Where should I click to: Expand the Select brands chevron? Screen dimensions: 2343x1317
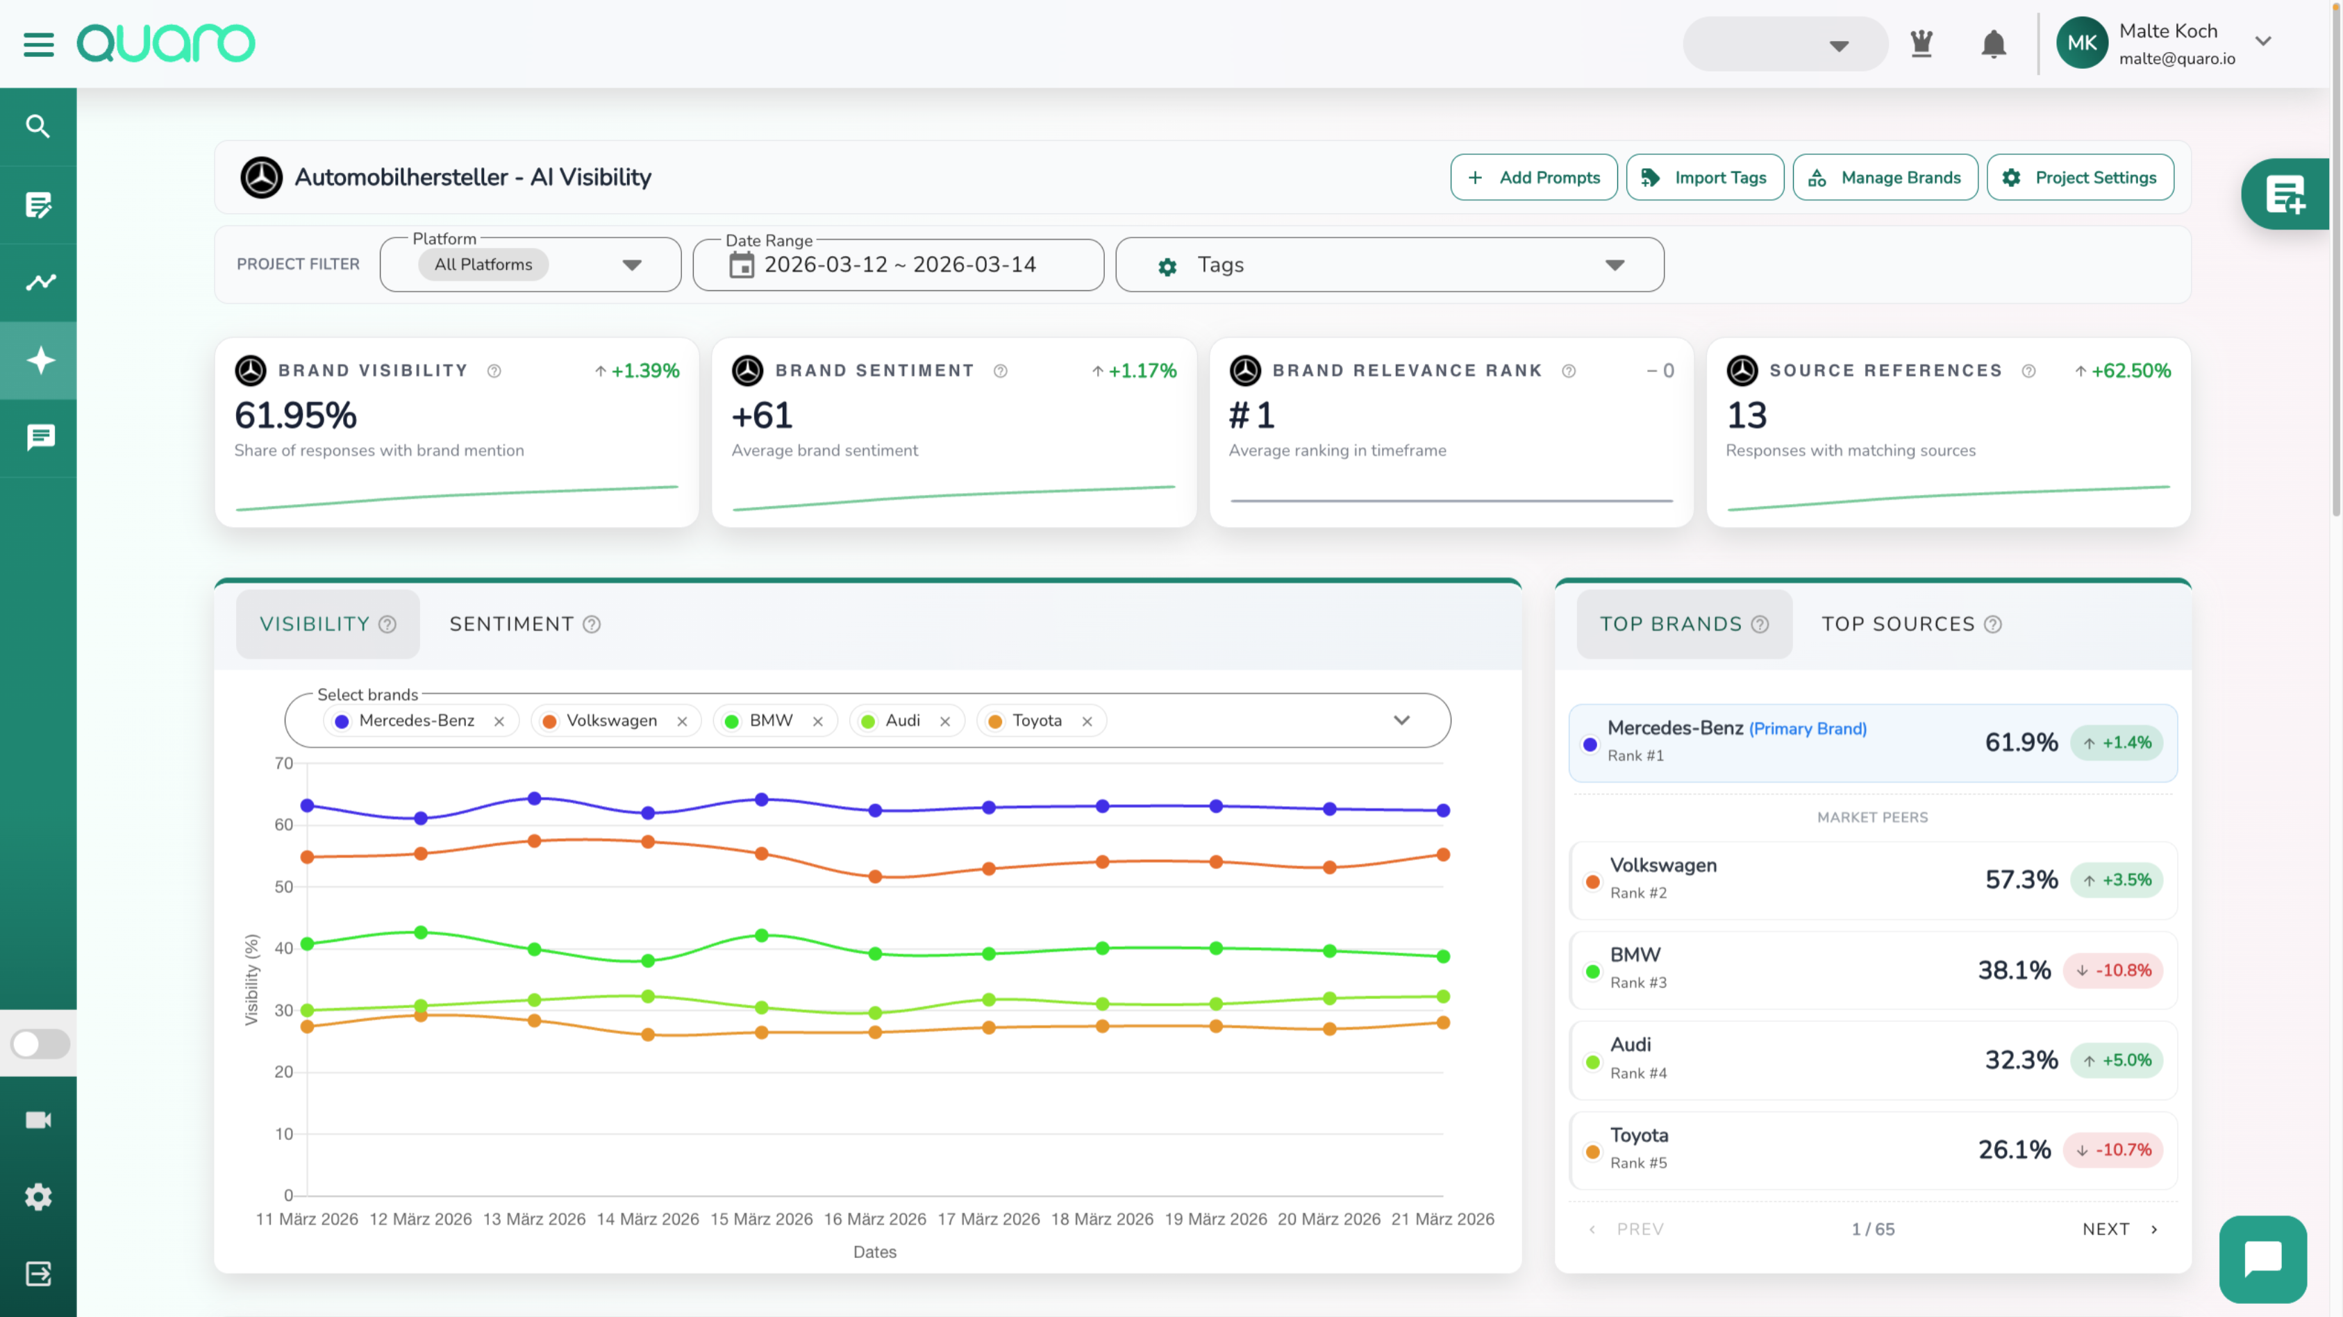1401,721
